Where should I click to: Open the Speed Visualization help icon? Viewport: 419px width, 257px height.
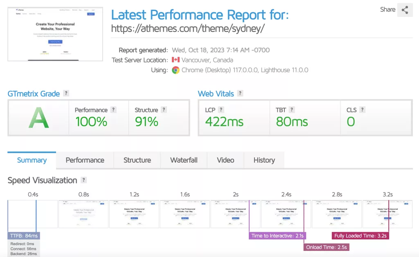(83, 180)
